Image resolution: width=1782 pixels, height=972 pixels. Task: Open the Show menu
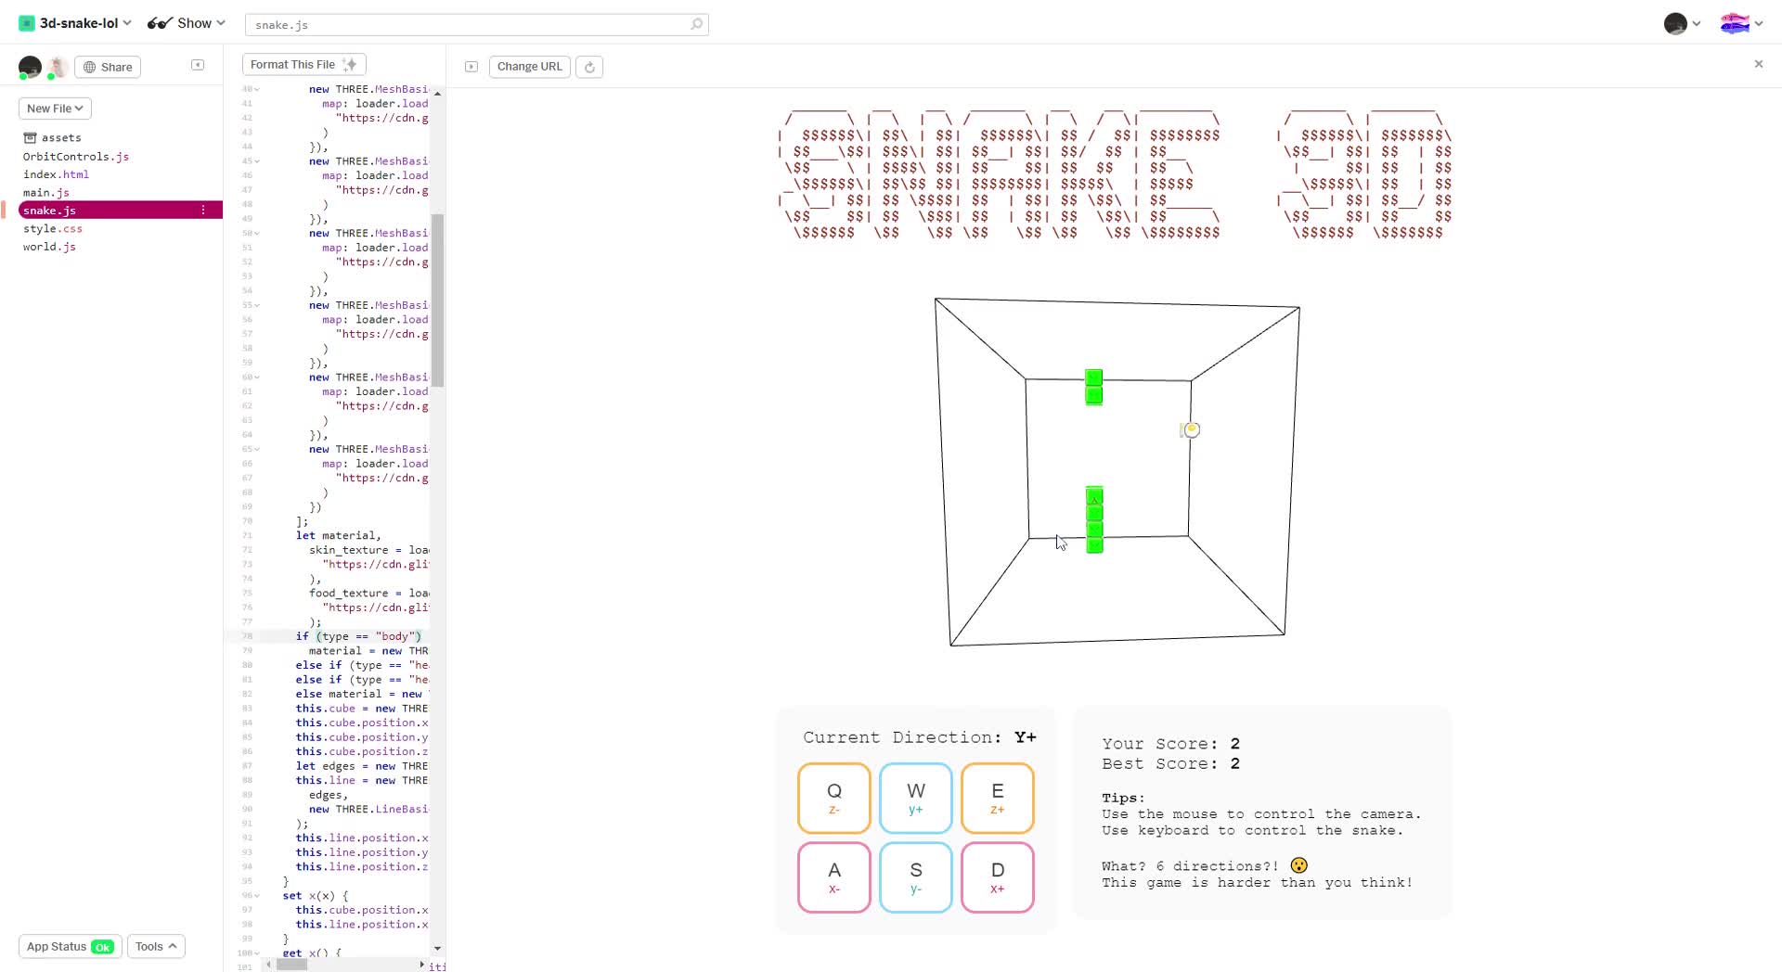point(187,23)
